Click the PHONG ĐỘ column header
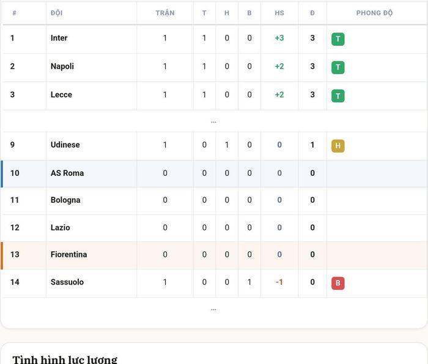This screenshot has width=428, height=364. [x=374, y=13]
